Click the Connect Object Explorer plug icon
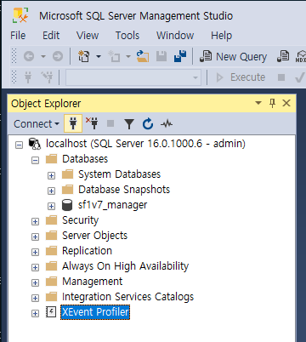Screen dimensions: 306x342 (73, 123)
